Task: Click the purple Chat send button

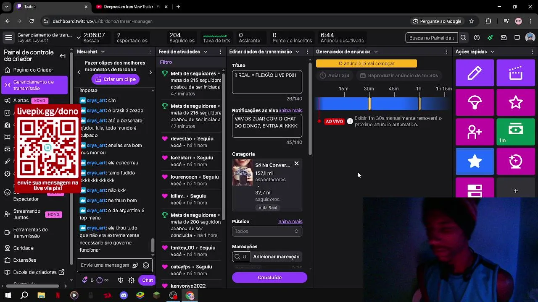Action: (x=148, y=280)
